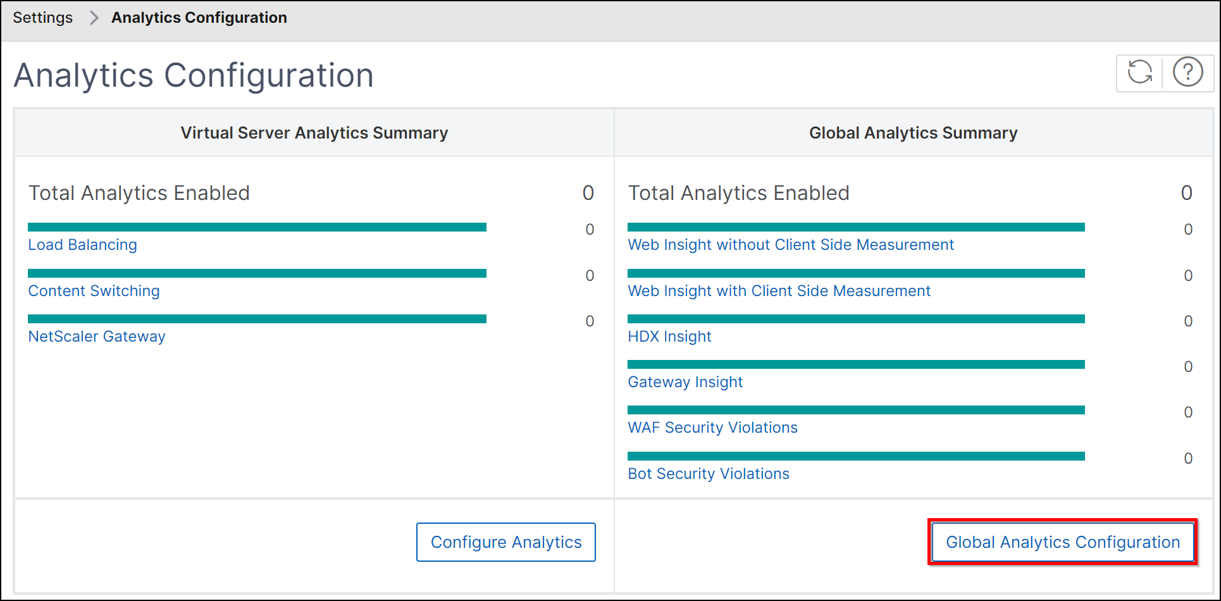Click the WAF Security Violations progress bar

856,410
